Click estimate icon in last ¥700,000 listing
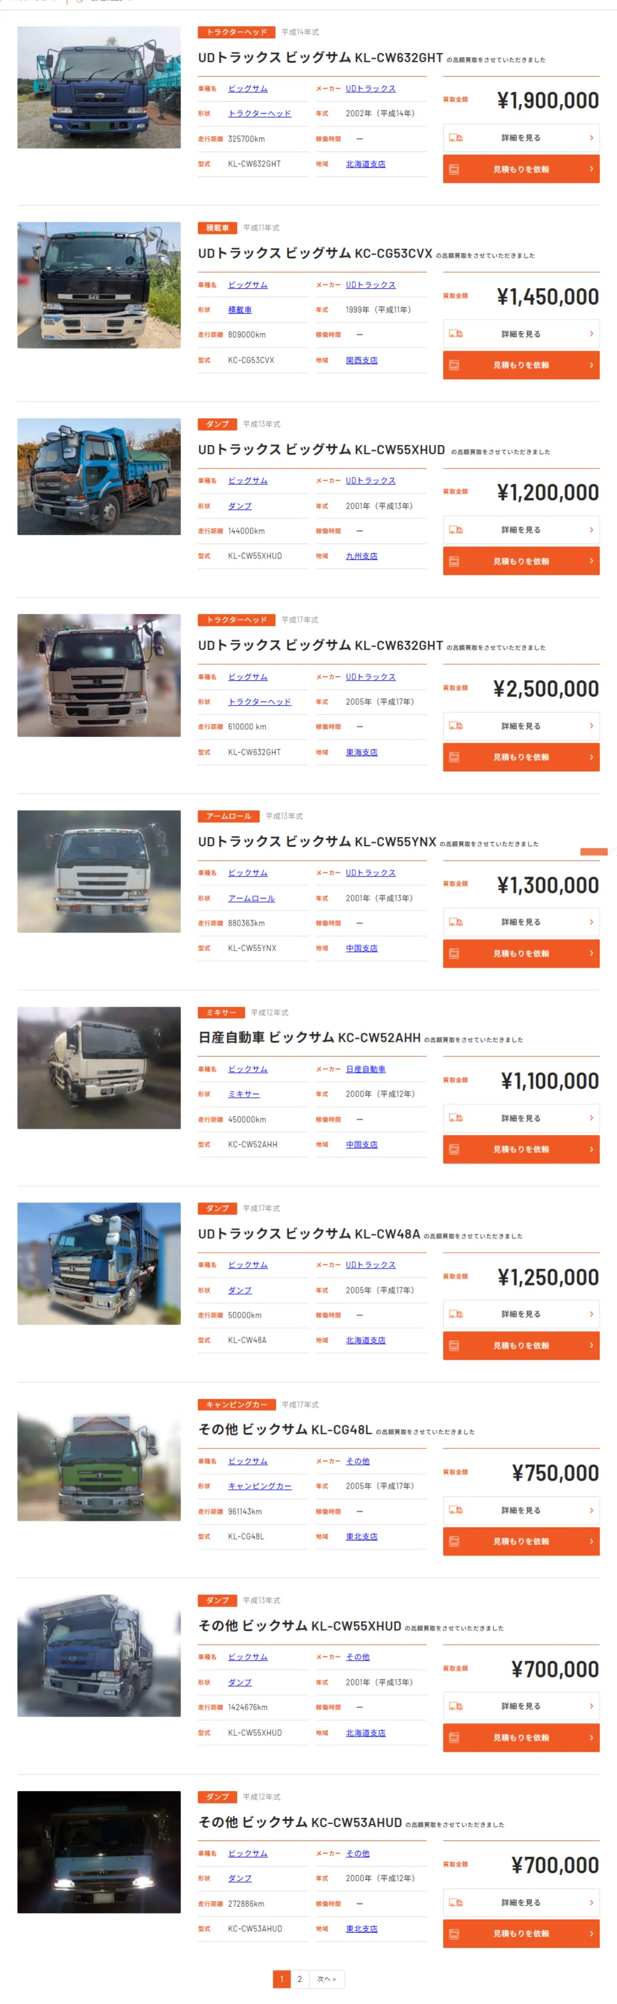This screenshot has height=2004, width=617. point(455,1933)
